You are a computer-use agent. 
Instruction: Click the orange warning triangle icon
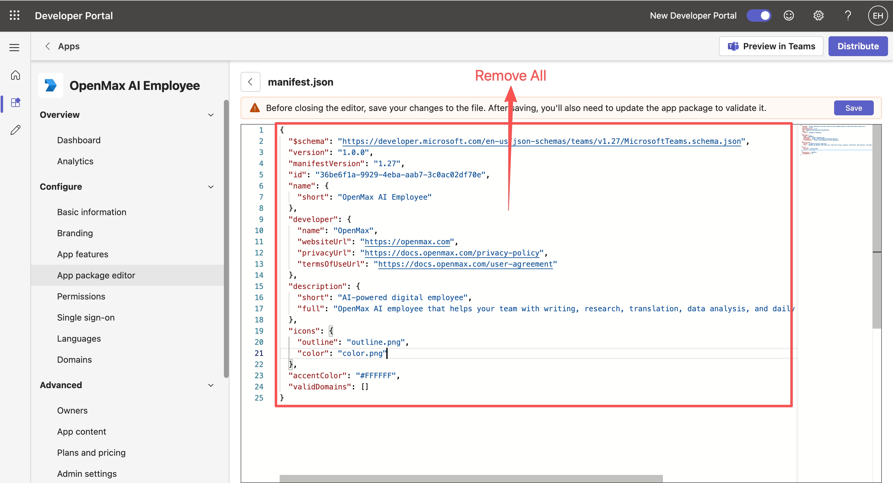point(255,108)
